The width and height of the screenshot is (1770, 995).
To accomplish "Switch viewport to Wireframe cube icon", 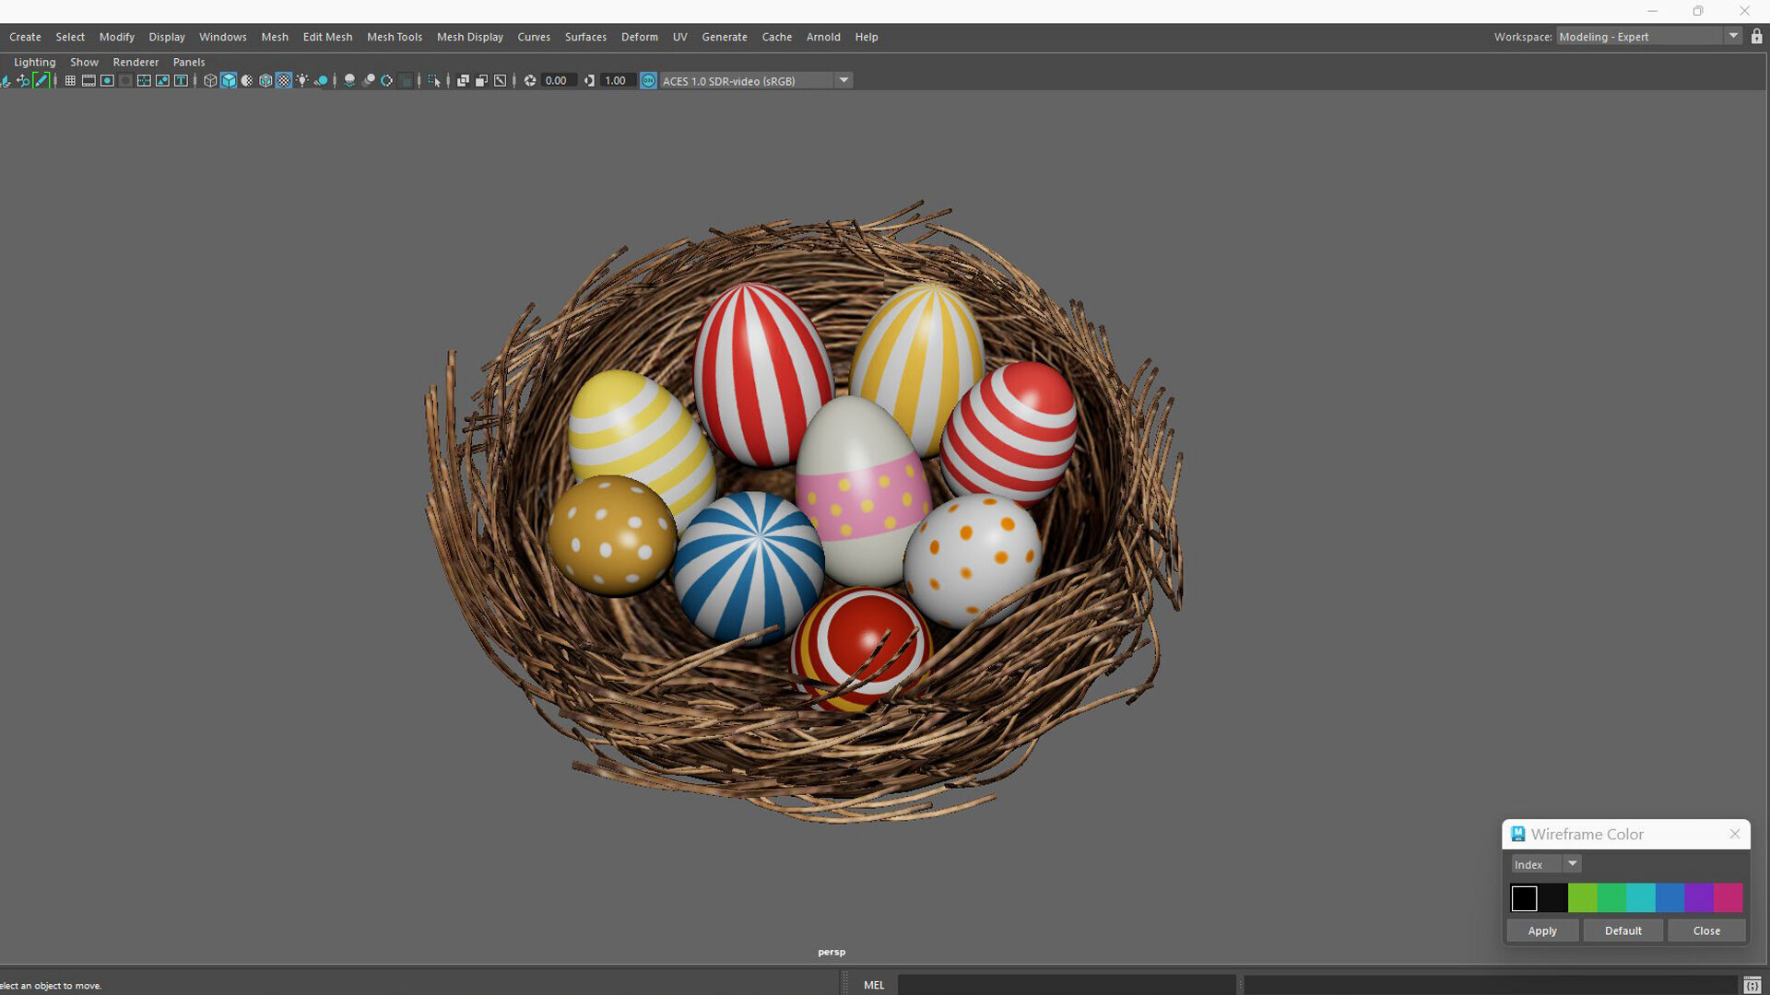I will click(210, 80).
